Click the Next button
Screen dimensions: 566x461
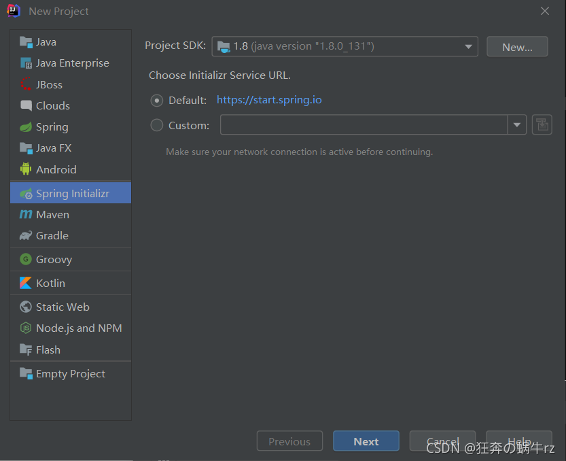(366, 441)
